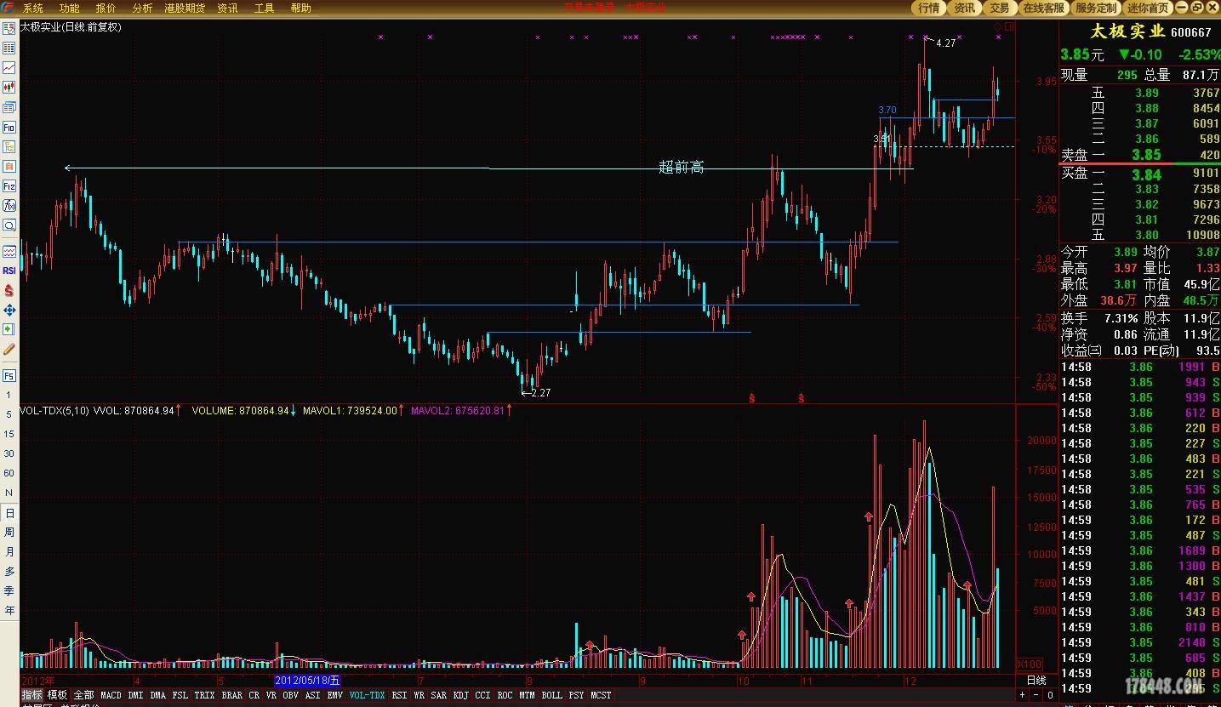This screenshot has height=707, width=1221.
Task: Click the 自 self-selected stocks icon
Action: click(x=9, y=166)
